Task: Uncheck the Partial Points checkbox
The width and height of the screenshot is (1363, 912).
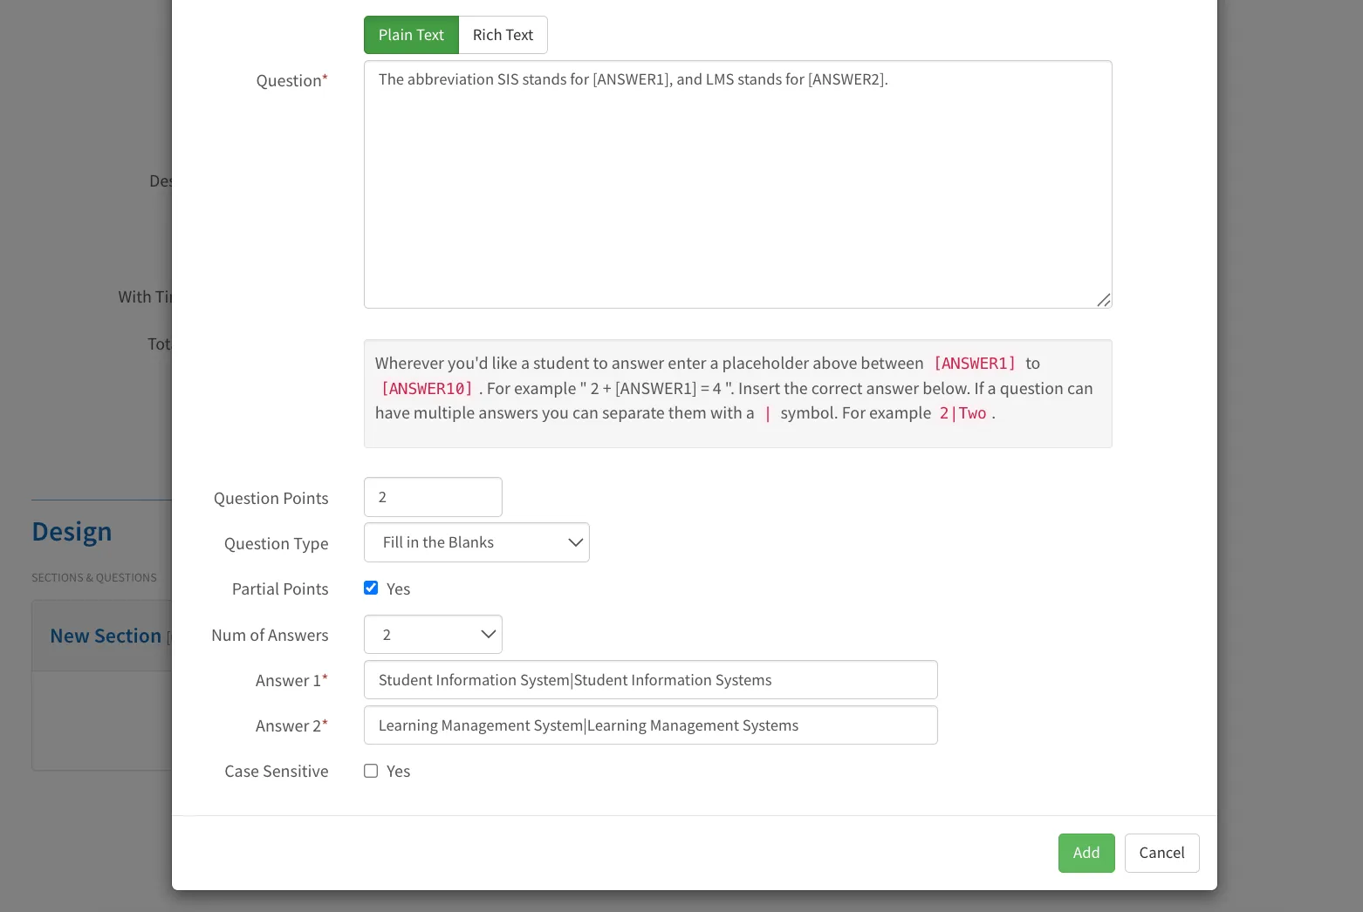Action: point(371,588)
